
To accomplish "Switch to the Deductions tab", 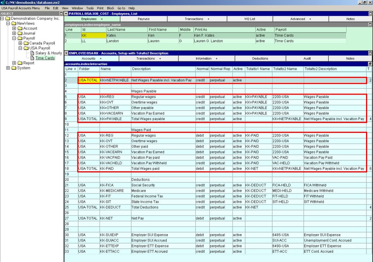I will 260,59.
